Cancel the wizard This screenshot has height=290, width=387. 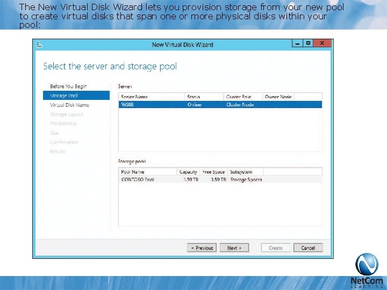(308, 248)
